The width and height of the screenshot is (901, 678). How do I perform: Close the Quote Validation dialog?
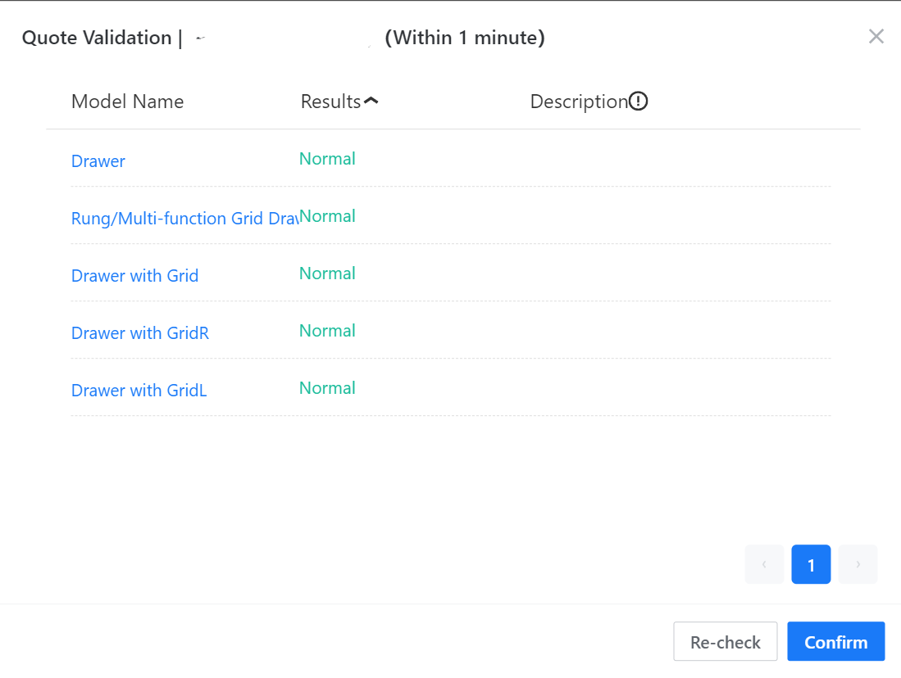[876, 37]
